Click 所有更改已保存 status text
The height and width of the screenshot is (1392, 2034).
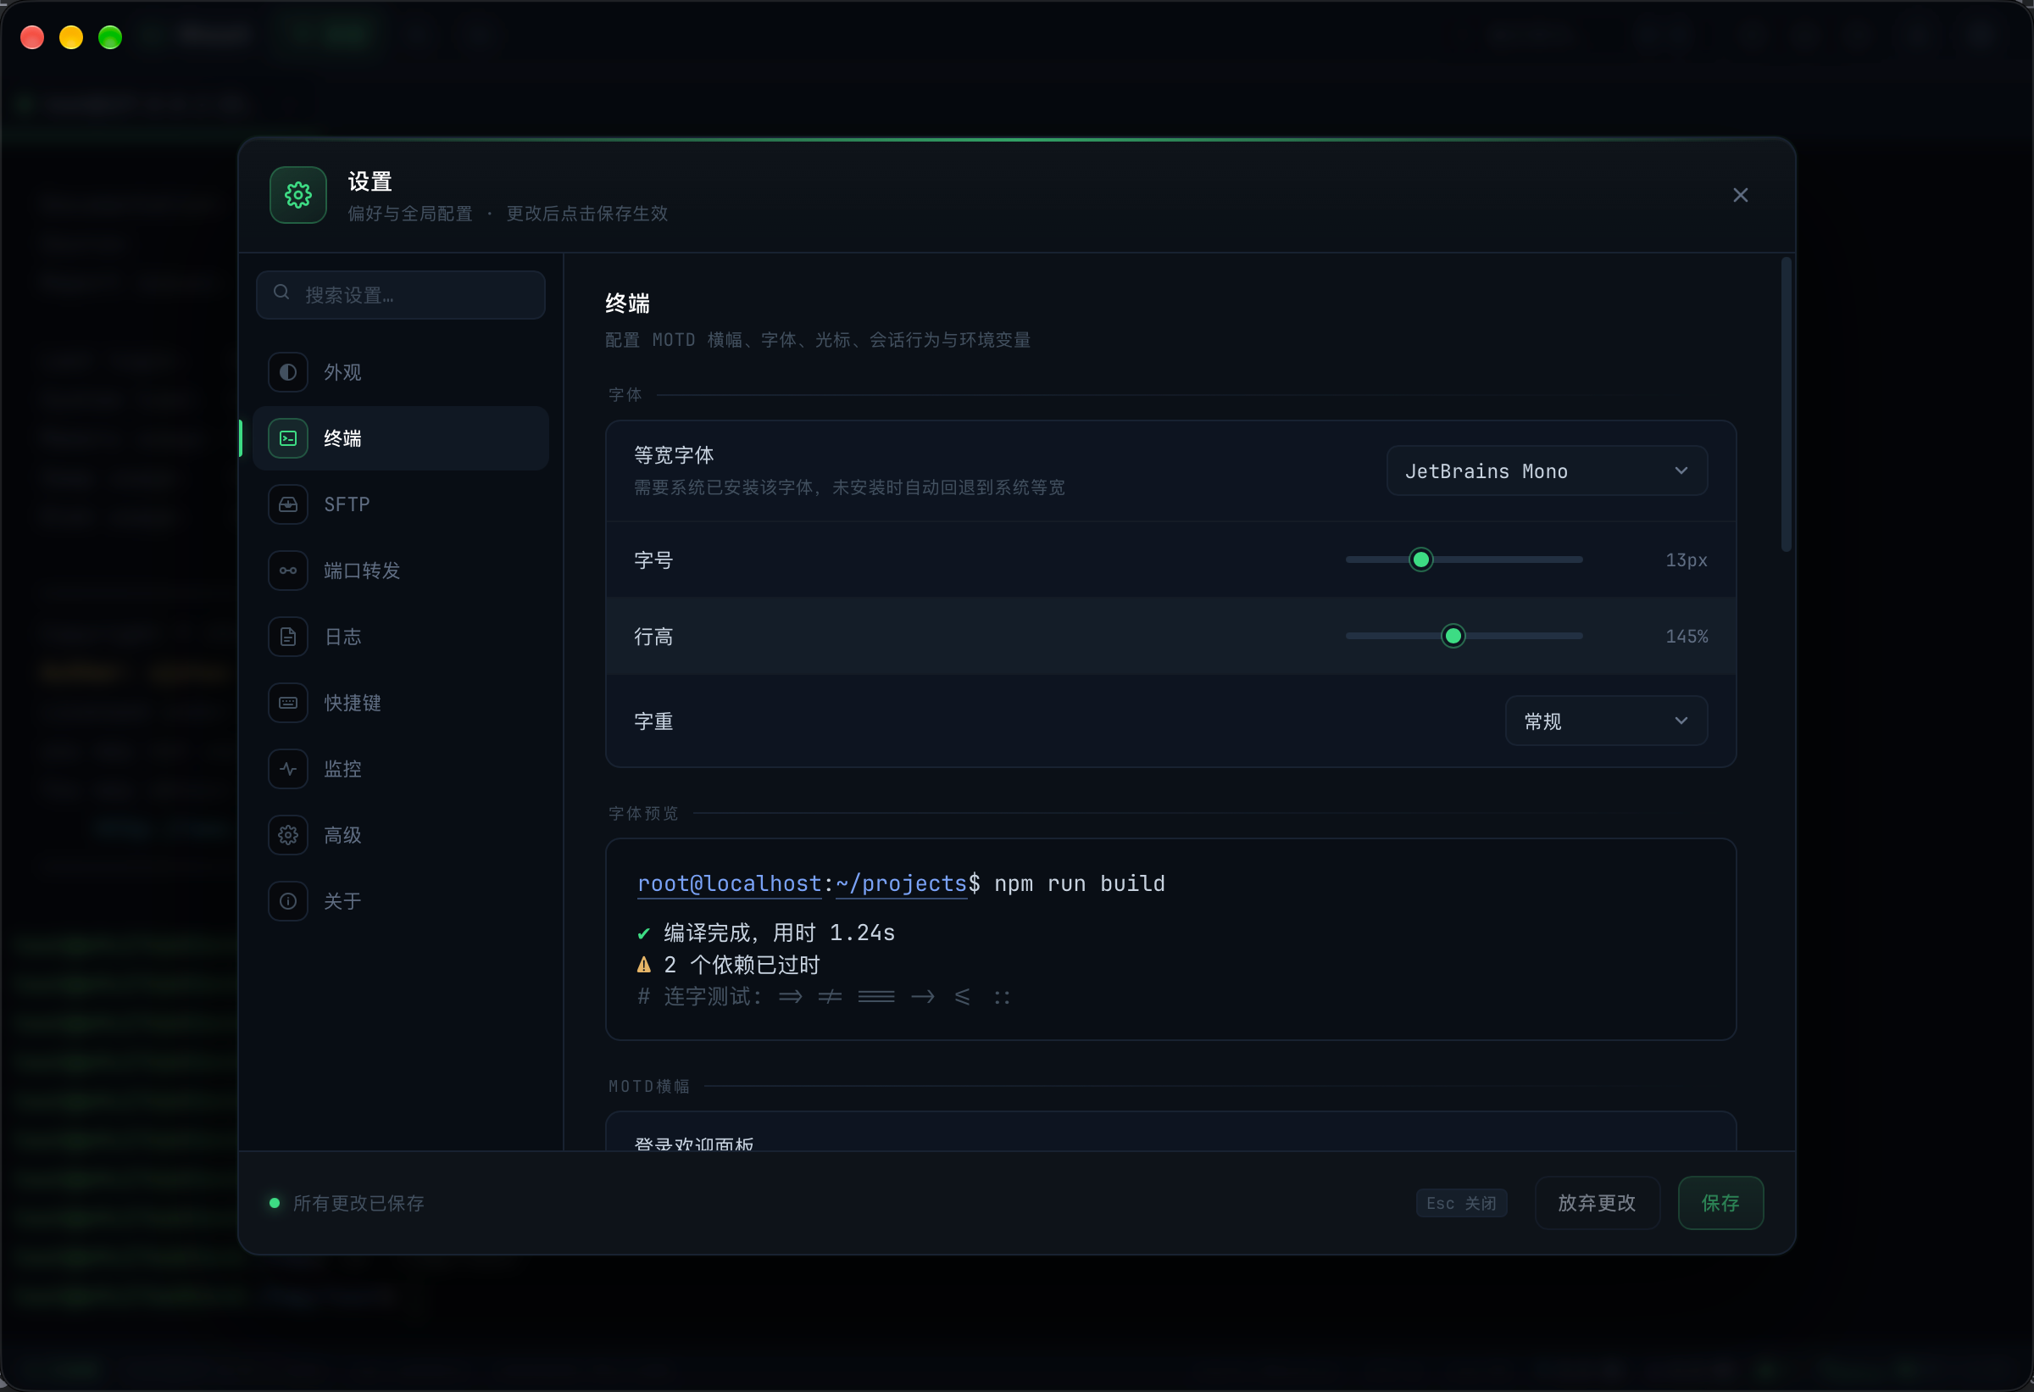click(x=358, y=1203)
